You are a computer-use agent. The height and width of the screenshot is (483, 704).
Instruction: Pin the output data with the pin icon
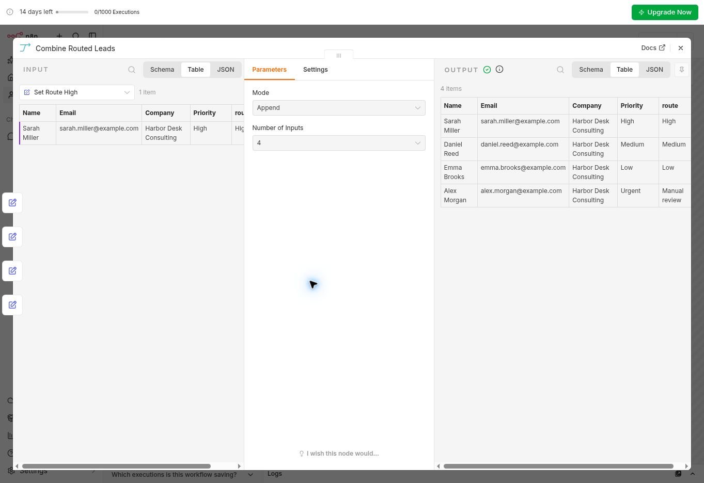click(682, 70)
